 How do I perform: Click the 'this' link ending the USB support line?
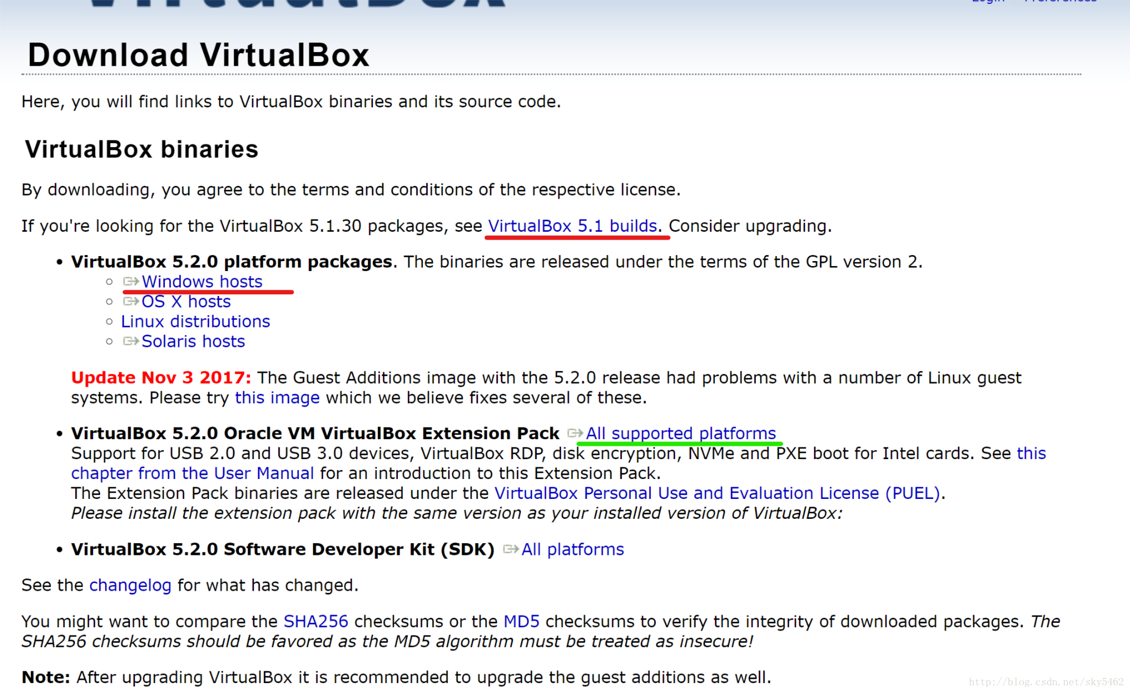point(1031,453)
